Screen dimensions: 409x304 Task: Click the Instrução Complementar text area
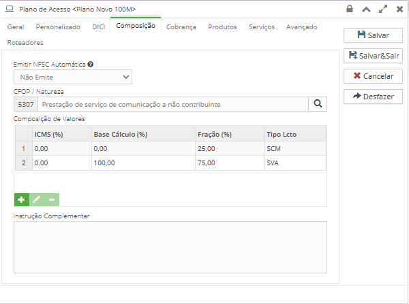coord(170,245)
